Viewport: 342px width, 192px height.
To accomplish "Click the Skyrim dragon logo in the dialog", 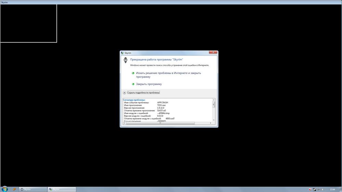I will tap(126, 60).
